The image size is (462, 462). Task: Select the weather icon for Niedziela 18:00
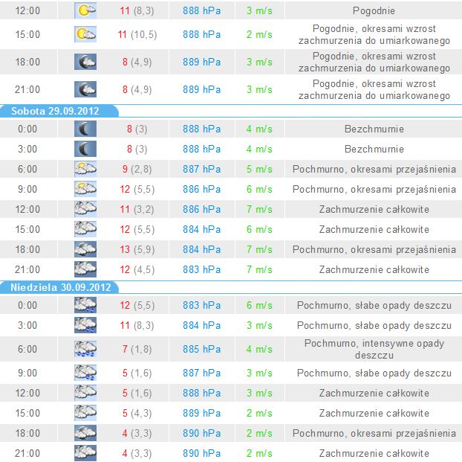[x=85, y=433]
